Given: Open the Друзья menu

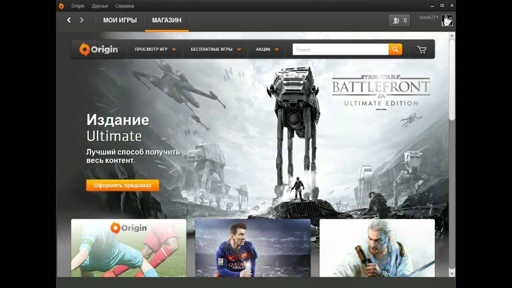Looking at the screenshot, I should click(x=100, y=6).
